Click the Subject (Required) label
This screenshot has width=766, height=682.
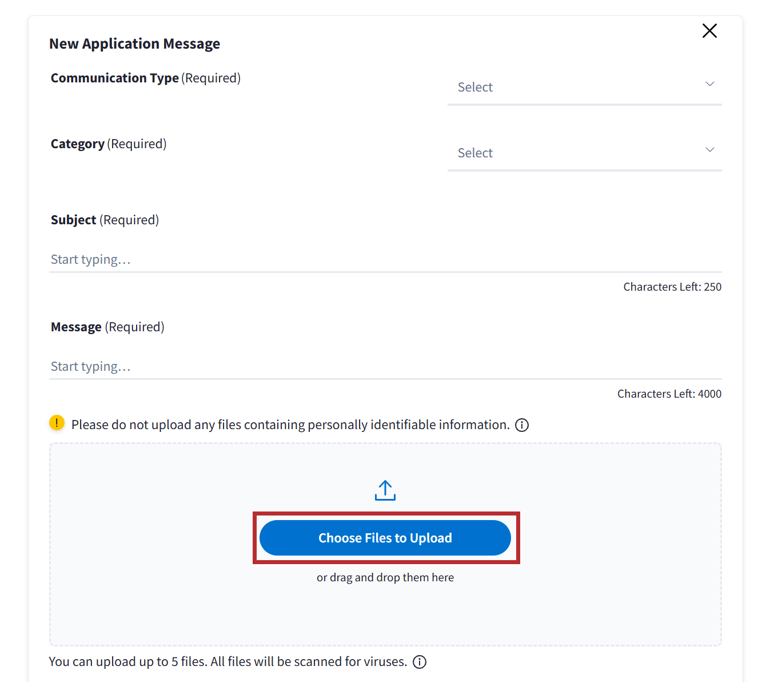(105, 220)
